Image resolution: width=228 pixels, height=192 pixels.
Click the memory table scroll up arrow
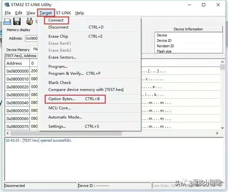[222, 62]
